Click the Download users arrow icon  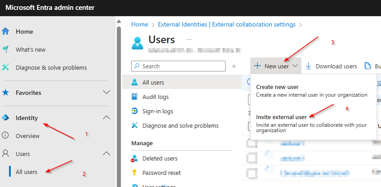[309, 66]
